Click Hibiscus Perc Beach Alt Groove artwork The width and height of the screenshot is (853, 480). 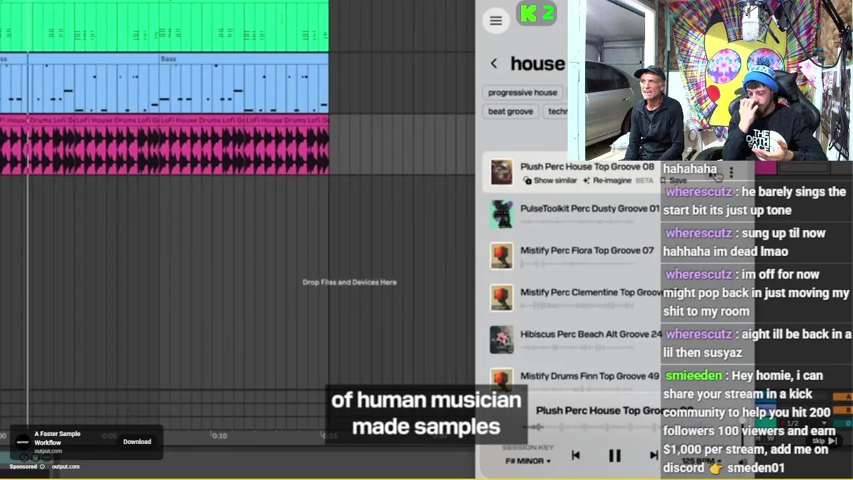coord(502,340)
